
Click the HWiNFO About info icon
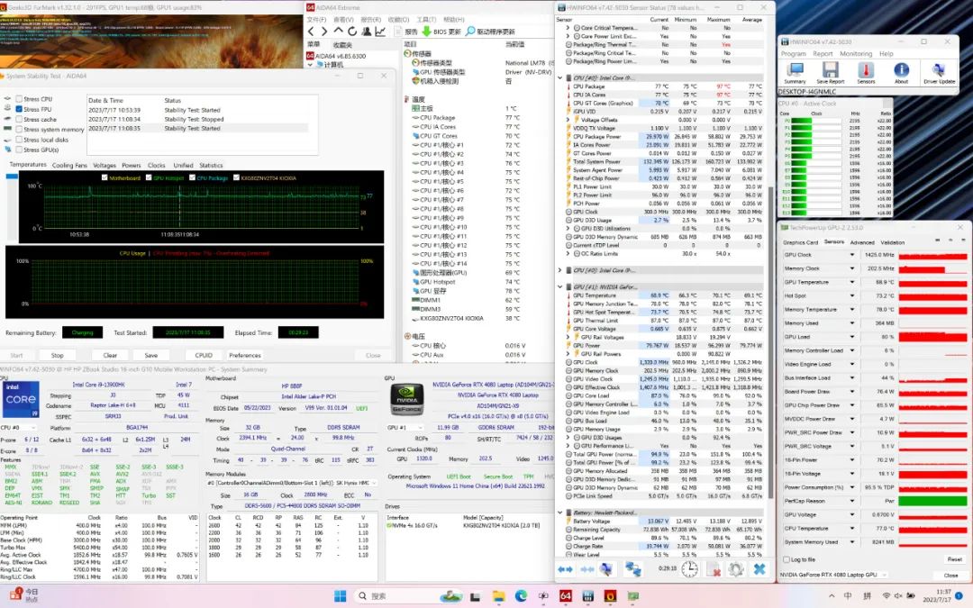901,69
